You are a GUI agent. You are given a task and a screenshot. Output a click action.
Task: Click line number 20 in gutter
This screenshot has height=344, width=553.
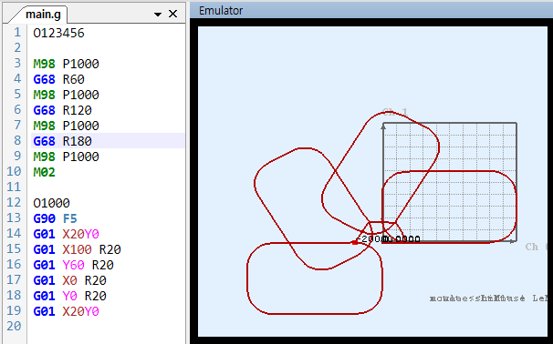tap(14, 327)
